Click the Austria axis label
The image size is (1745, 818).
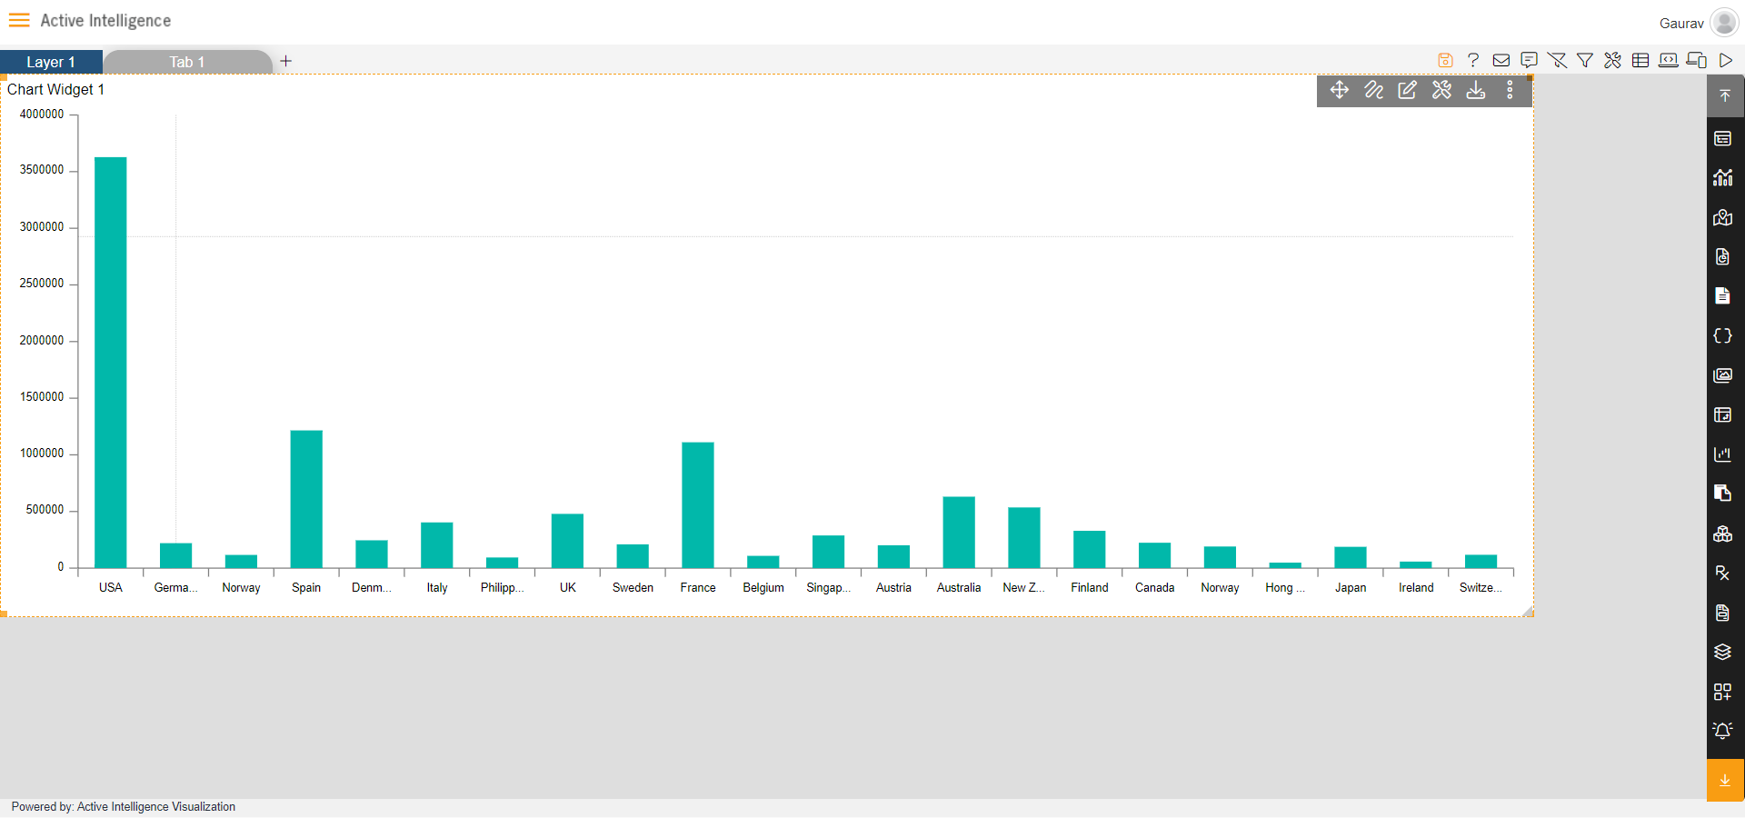[893, 587]
